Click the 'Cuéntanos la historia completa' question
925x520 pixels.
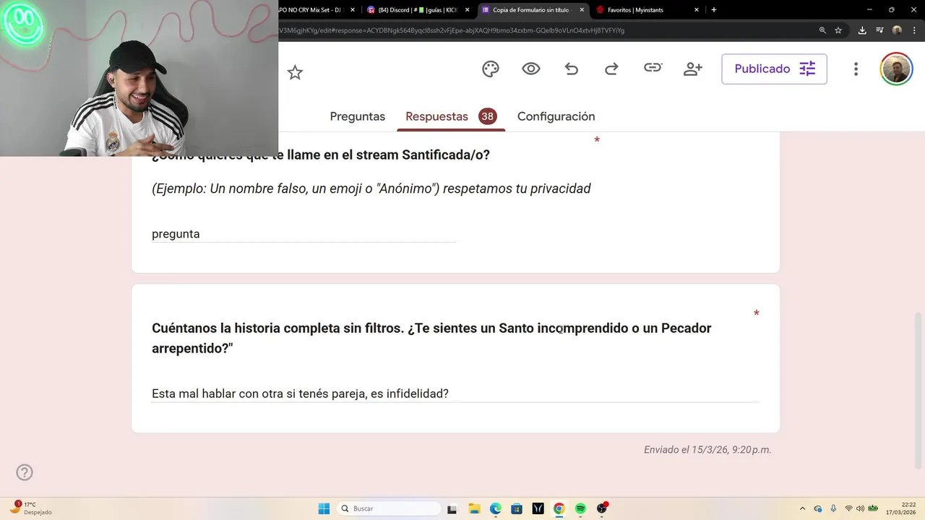pyautogui.click(x=431, y=338)
